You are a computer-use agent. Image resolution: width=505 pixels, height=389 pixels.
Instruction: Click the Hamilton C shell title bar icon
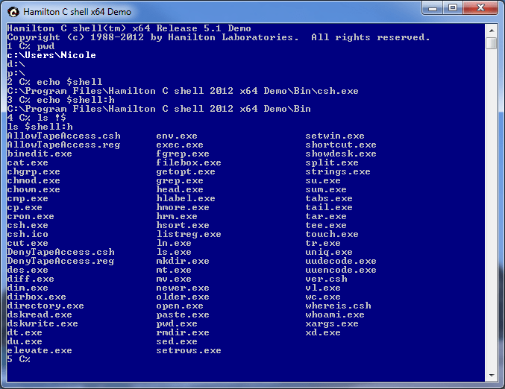13,12
